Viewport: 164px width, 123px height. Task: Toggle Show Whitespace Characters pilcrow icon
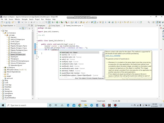point(106,22)
